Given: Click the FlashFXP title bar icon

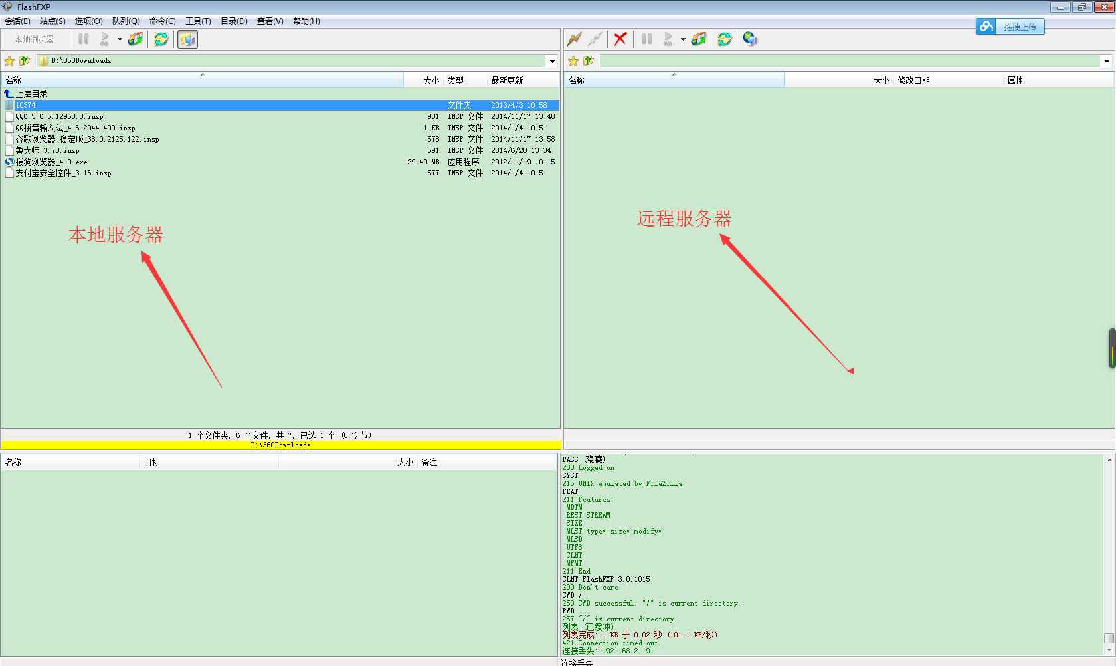Looking at the screenshot, I should point(7,7).
